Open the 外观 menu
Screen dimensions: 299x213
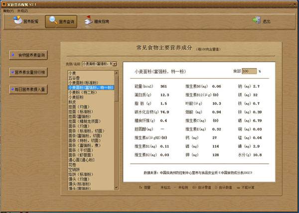click(x=22, y=10)
